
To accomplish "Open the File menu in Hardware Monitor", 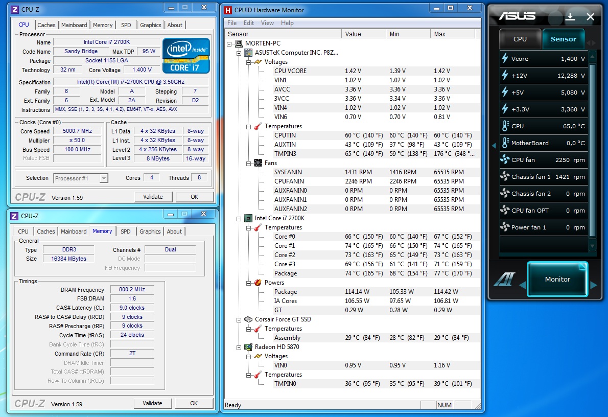I will [232, 23].
